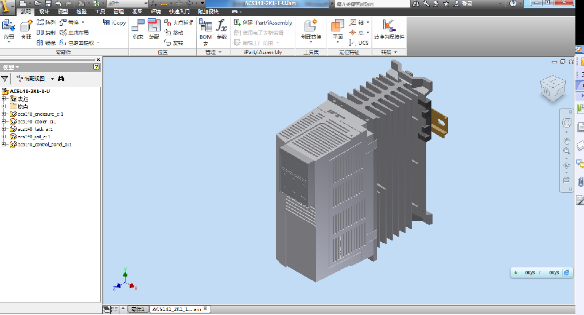Viewport: 584px width, 315px height.
Task: Expand the acs140_control_panel_a:1 tree node
Action: [x=3, y=145]
